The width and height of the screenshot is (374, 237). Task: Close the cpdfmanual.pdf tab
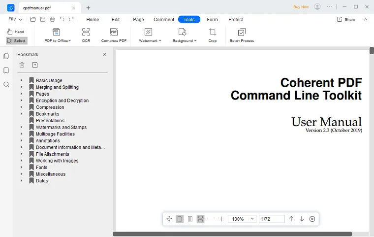click(73, 8)
